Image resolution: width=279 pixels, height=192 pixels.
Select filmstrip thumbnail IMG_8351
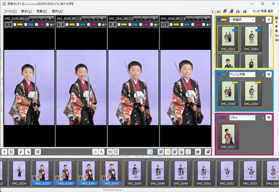pos(204,173)
